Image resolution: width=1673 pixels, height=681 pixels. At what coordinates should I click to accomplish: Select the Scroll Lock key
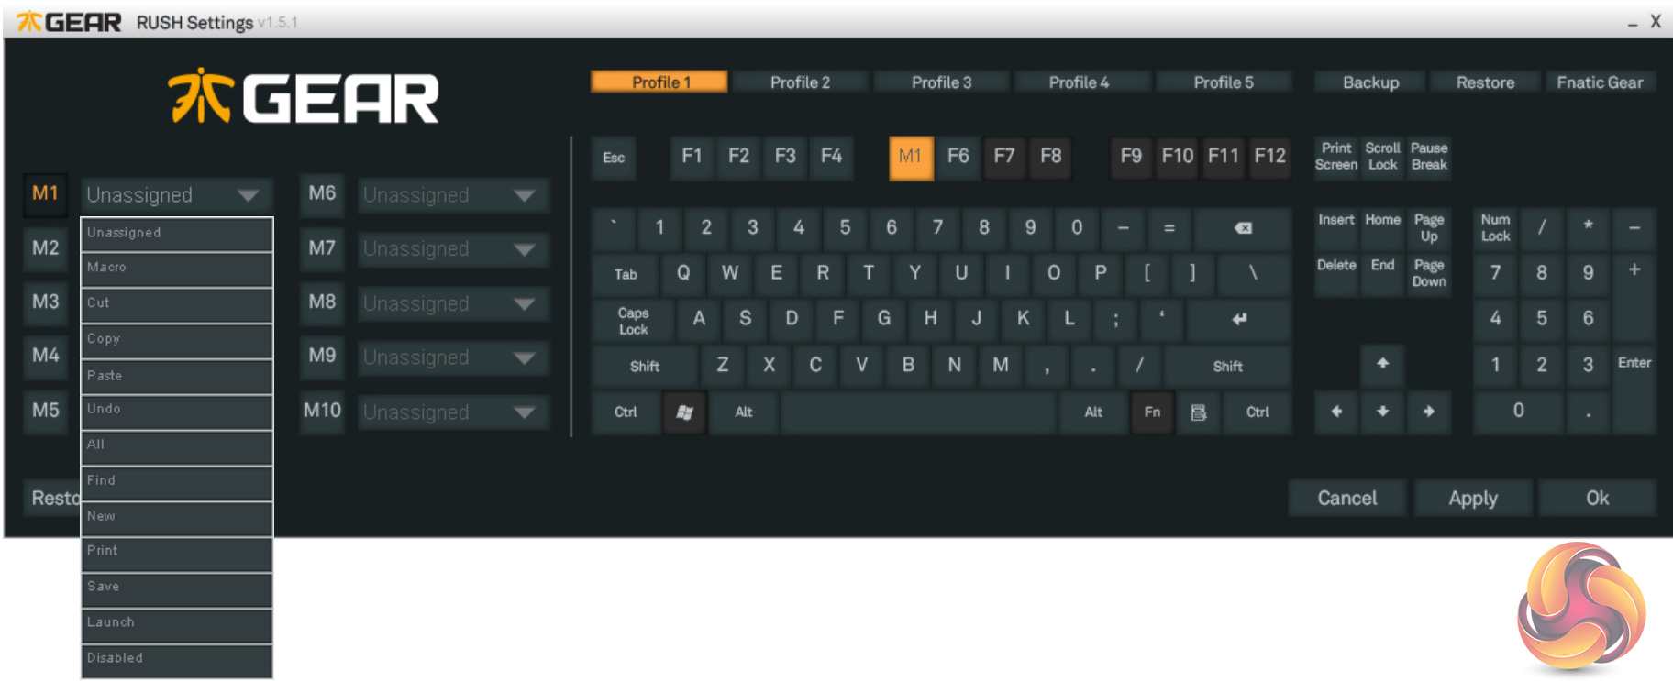coord(1382,157)
